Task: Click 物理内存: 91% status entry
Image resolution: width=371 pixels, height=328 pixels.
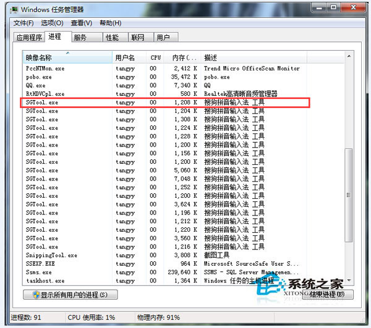Action: coord(158,317)
